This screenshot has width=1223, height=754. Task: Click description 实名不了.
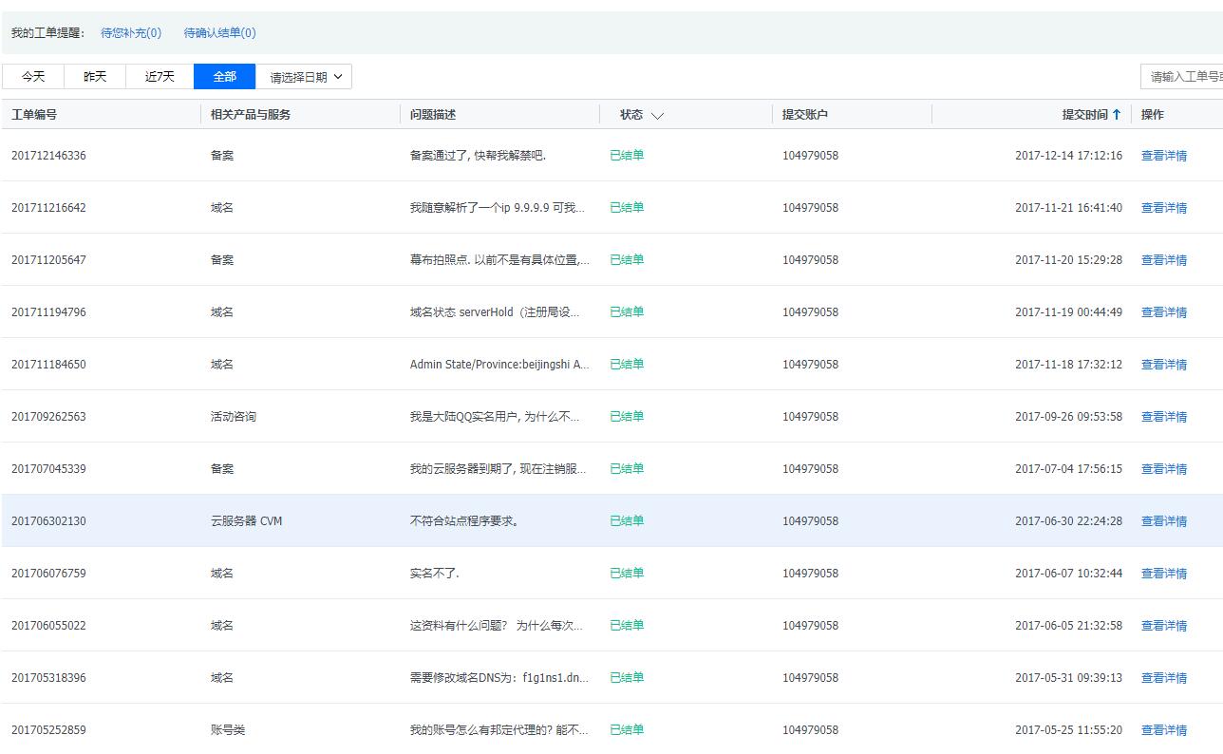pyautogui.click(x=435, y=574)
